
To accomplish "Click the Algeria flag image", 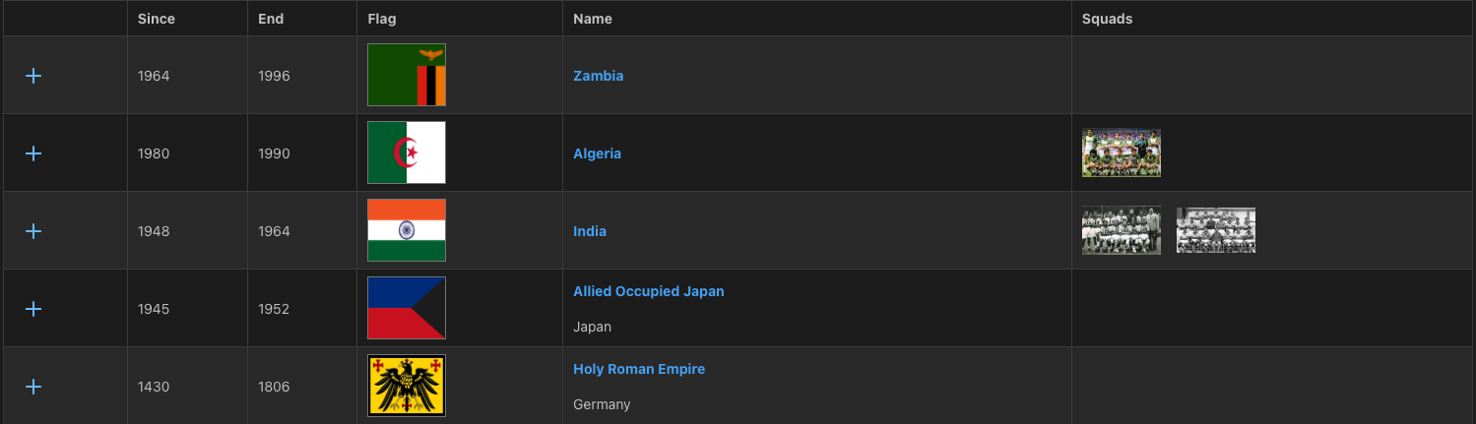I will pos(407,152).
